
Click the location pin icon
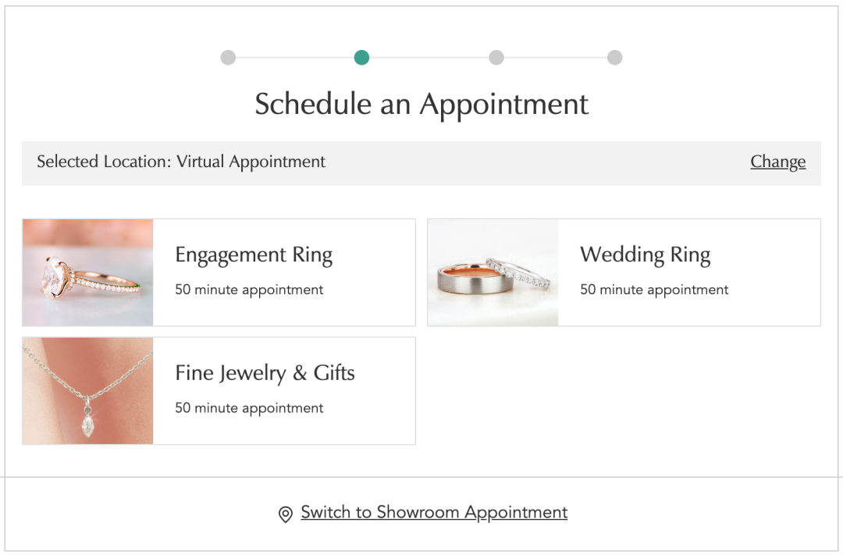pos(286,514)
